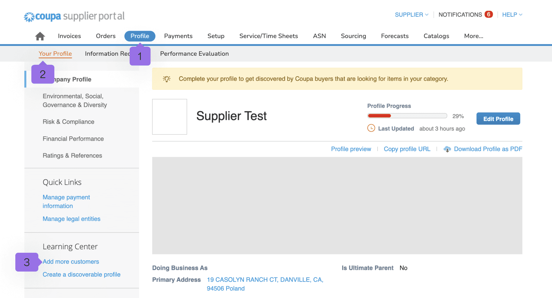The width and height of the screenshot is (552, 298).
Task: Click the 'about 3 hours ago' text
Action: (442, 129)
